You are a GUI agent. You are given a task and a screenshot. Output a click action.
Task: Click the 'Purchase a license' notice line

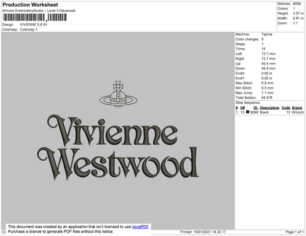[x=61, y=231]
